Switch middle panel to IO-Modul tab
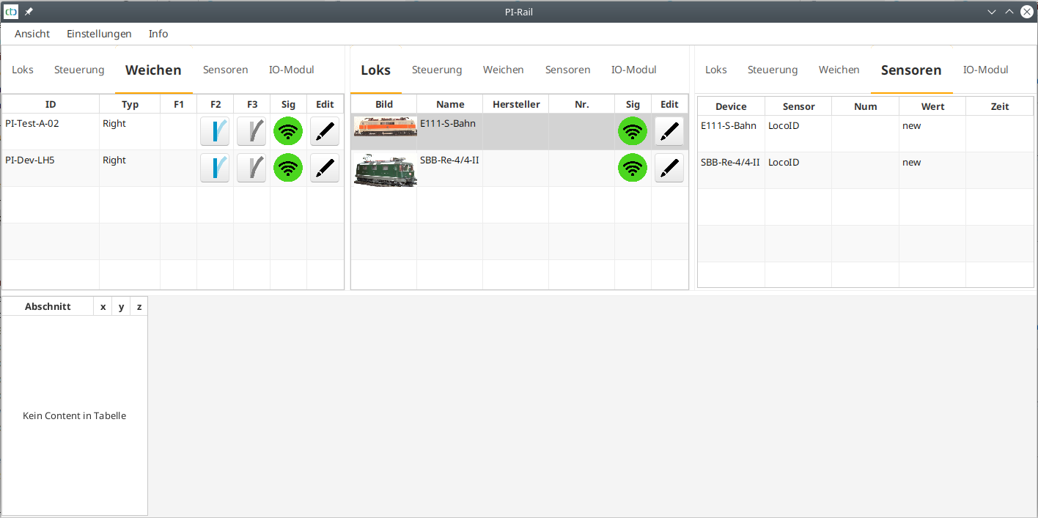 [633, 70]
